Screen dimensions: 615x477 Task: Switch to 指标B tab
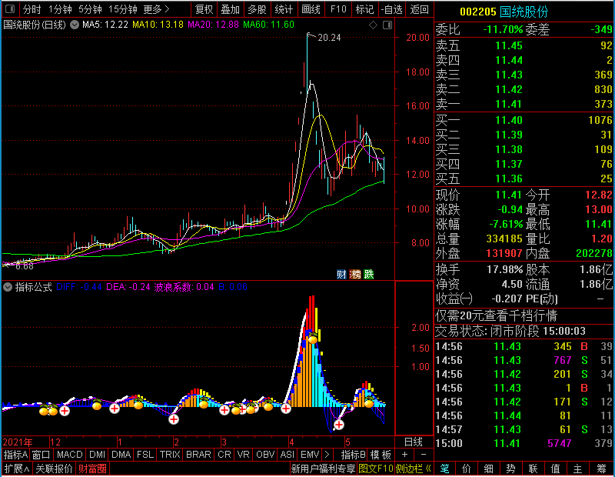click(x=353, y=455)
